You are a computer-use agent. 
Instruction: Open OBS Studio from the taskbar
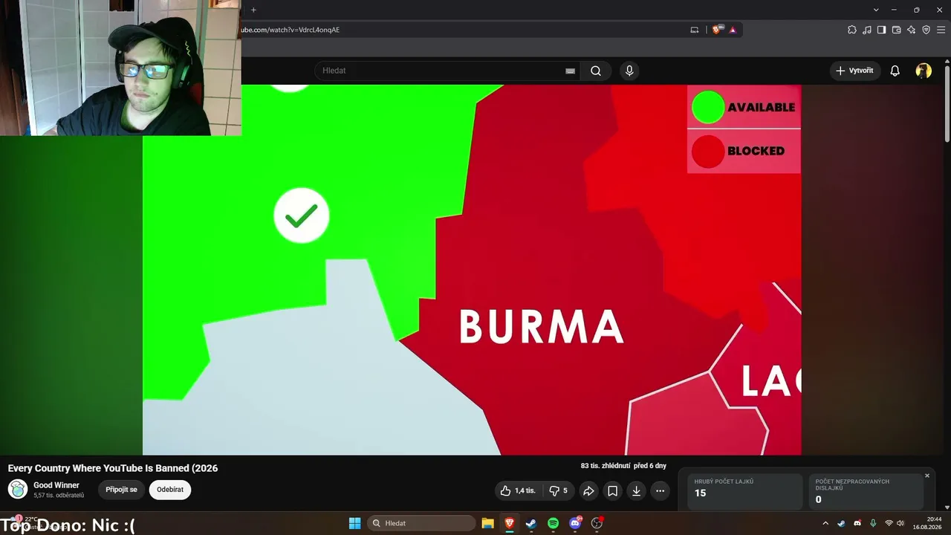tap(597, 523)
